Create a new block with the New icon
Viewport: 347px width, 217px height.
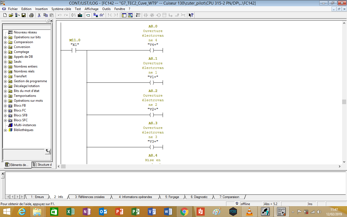pyautogui.click(x=5, y=15)
